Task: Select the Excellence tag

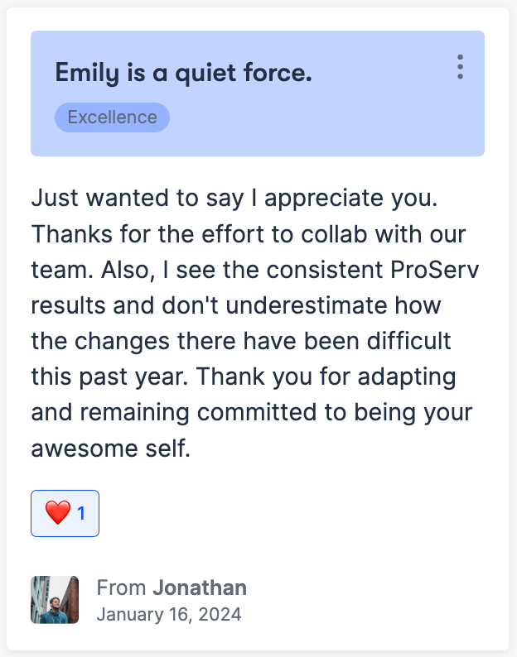Action: 112,117
